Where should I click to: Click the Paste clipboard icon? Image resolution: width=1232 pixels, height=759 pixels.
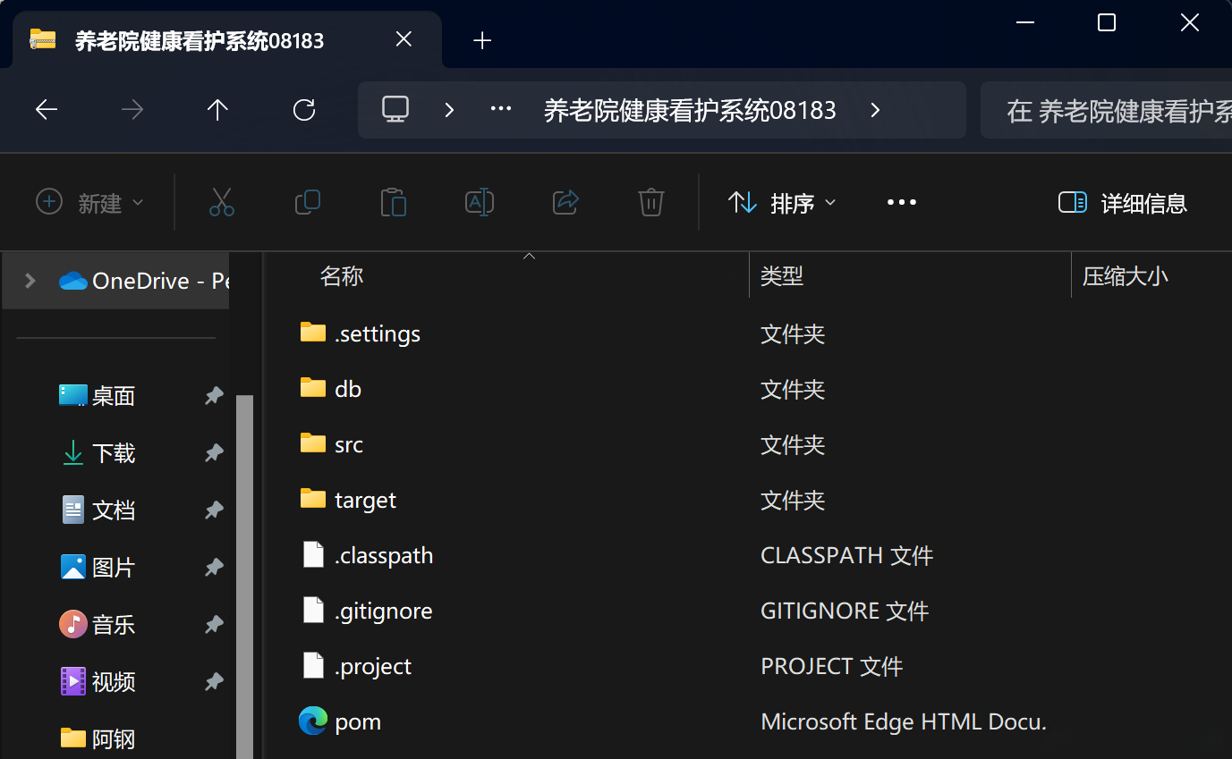tap(393, 202)
